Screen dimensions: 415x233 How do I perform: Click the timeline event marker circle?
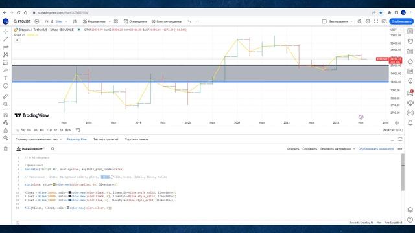(x=361, y=117)
